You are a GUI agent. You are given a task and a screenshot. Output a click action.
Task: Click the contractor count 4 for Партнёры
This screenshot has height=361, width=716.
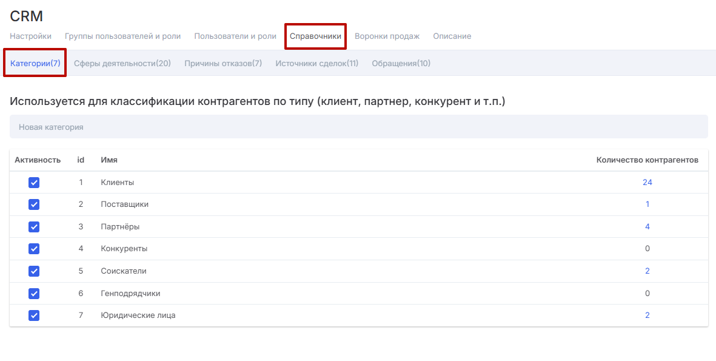click(647, 227)
